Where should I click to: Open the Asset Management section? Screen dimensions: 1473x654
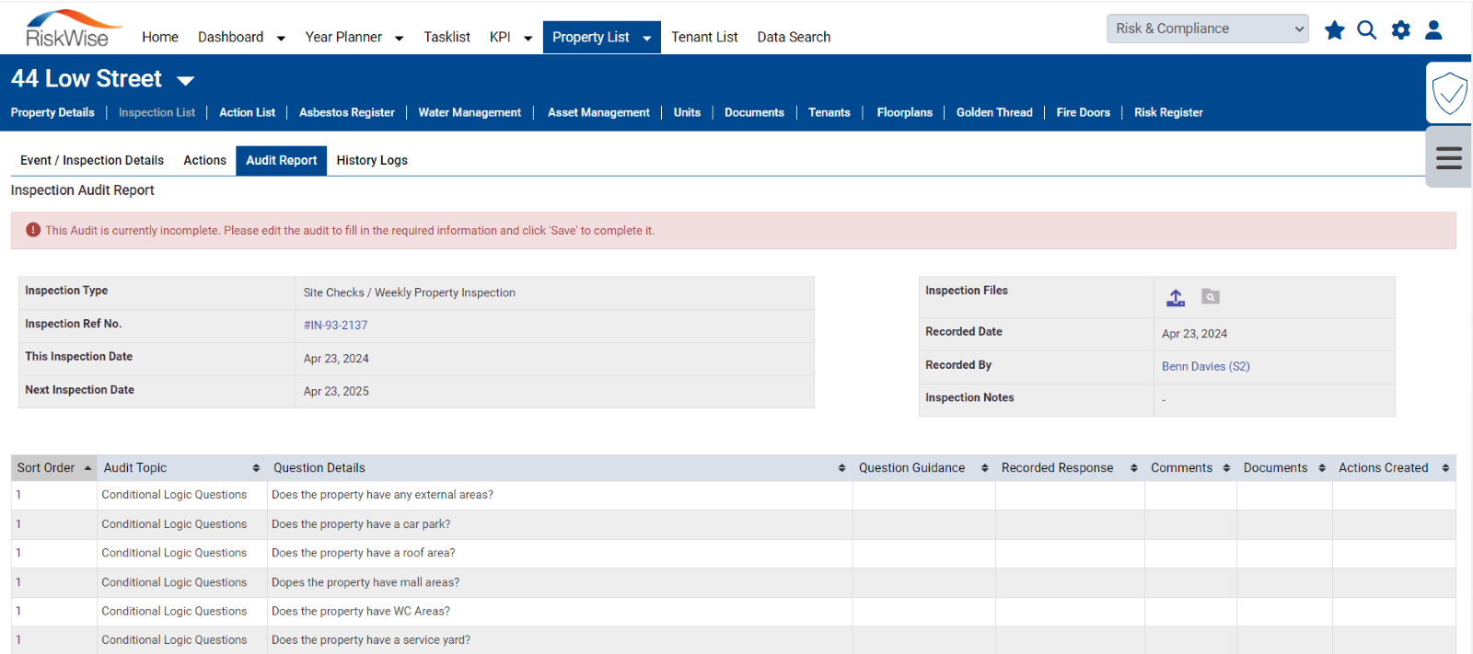point(598,112)
